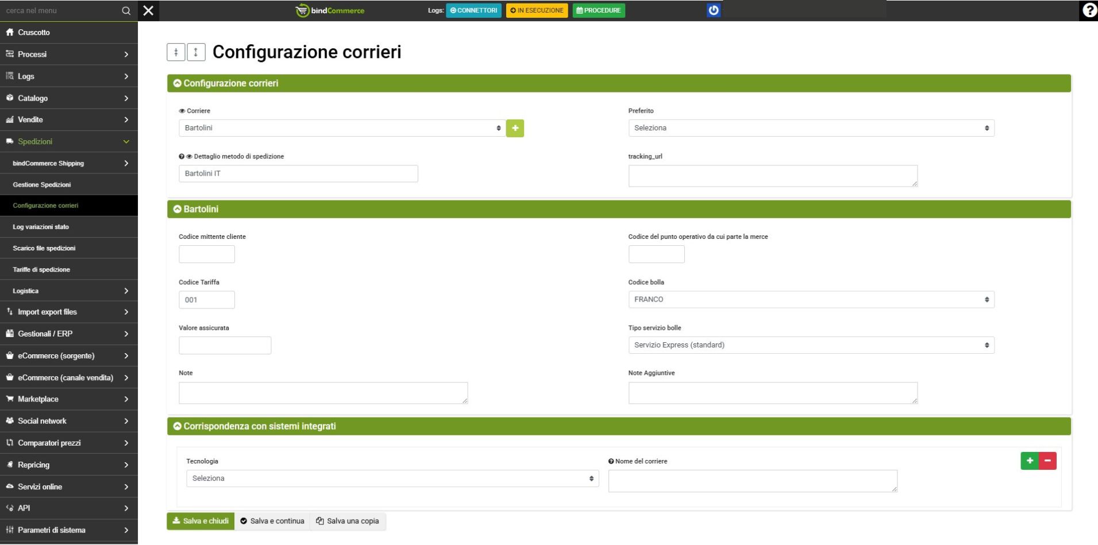Open the Codice bolla dropdown
This screenshot has height=545, width=1098.
pyautogui.click(x=811, y=299)
